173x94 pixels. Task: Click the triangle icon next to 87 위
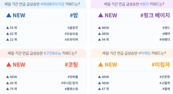pos(99,89)
